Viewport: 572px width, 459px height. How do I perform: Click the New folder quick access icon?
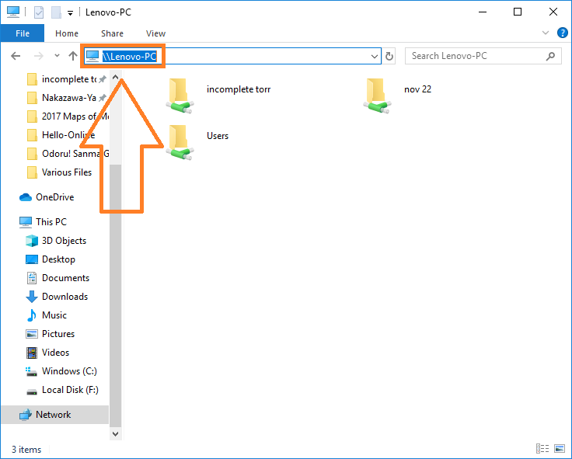[x=56, y=12]
